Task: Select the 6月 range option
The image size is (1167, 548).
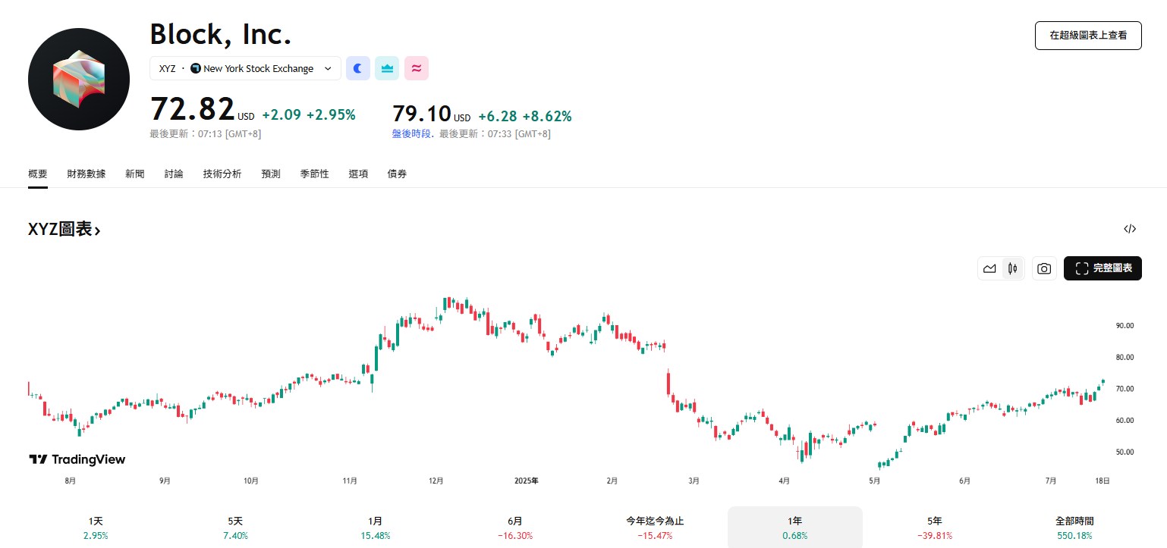Action: point(514,527)
